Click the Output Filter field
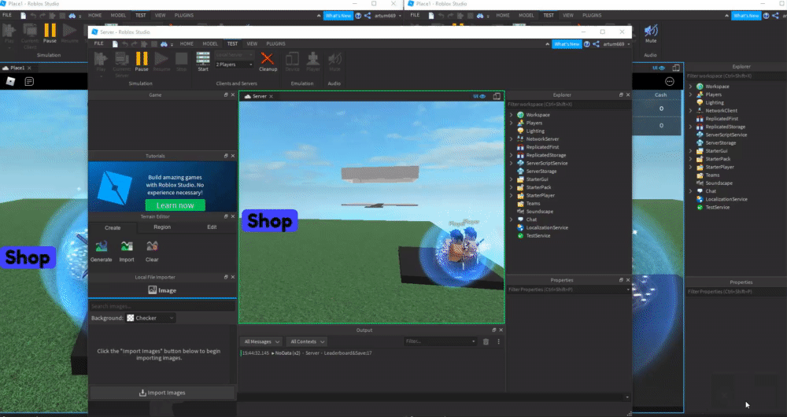 [440, 341]
